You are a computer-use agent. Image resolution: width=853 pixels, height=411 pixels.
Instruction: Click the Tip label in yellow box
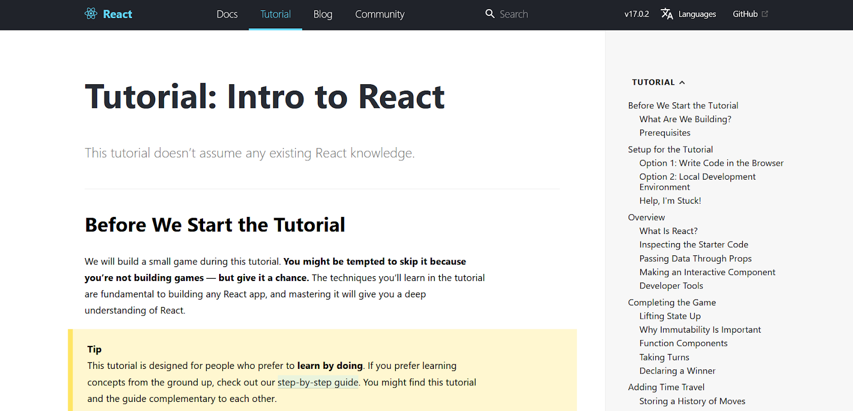tap(94, 349)
